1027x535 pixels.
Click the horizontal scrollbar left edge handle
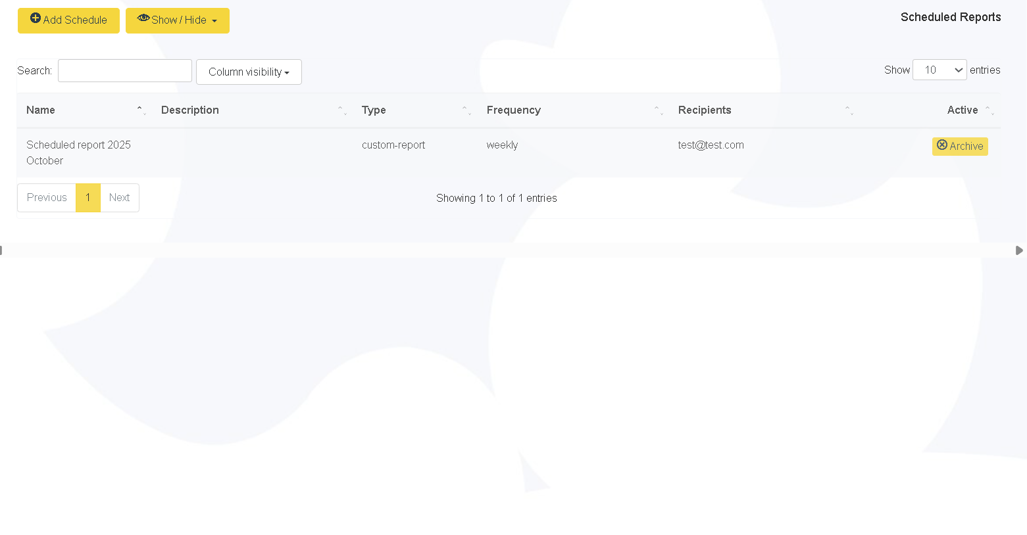click(2, 250)
